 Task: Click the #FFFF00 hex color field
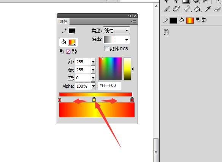[109, 86]
